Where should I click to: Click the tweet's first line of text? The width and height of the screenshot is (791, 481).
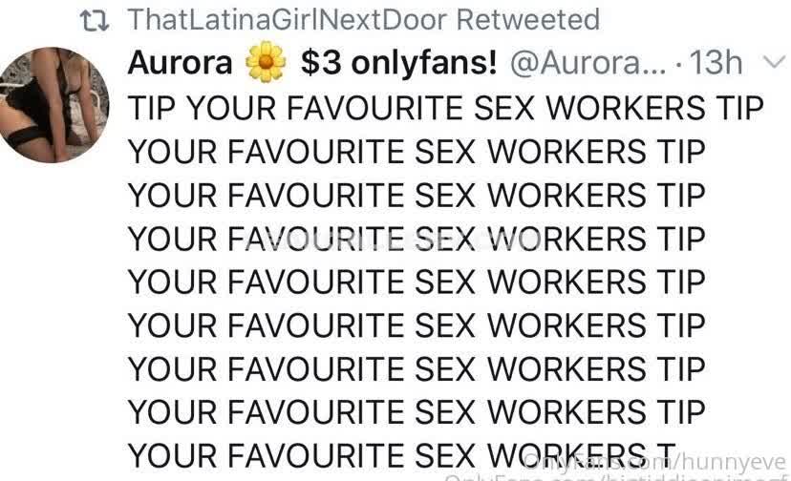[445, 108]
